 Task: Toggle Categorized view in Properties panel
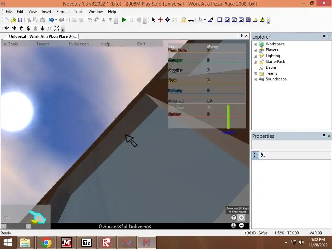click(x=255, y=155)
